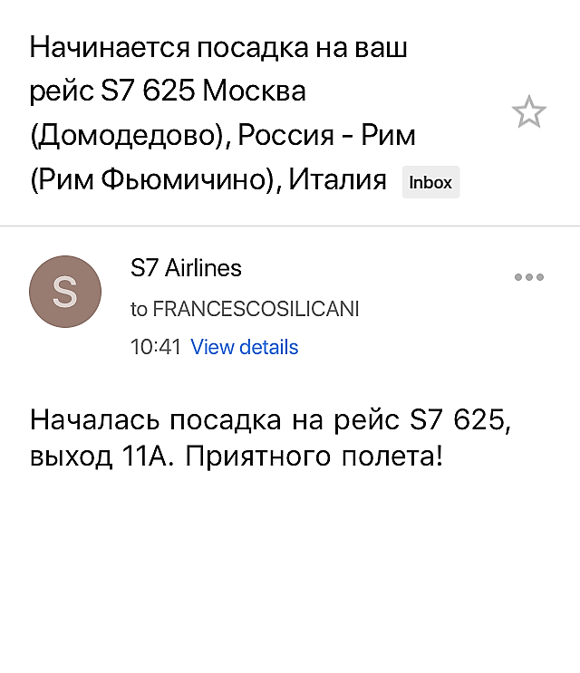The width and height of the screenshot is (580, 673).
Task: Click flight number S7 625 in the body
Action: click(458, 419)
